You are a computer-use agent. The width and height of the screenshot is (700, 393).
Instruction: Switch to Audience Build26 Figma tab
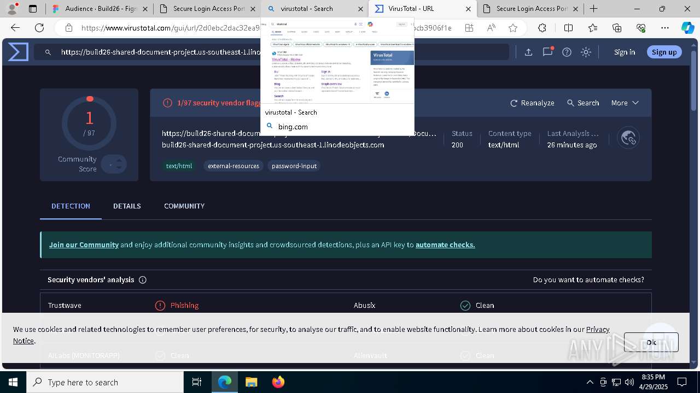pyautogui.click(x=98, y=9)
